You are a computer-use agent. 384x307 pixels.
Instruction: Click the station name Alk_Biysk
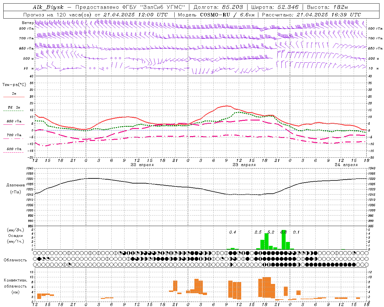pos(48,7)
